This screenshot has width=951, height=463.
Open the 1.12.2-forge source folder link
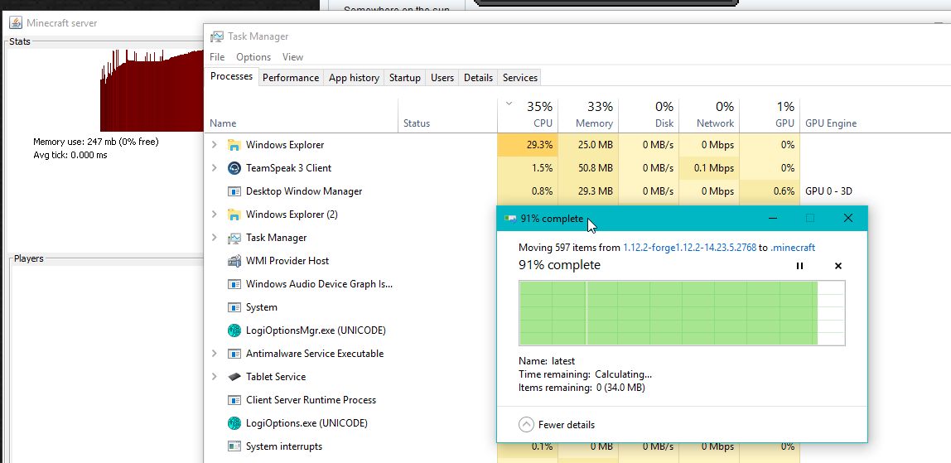point(689,248)
